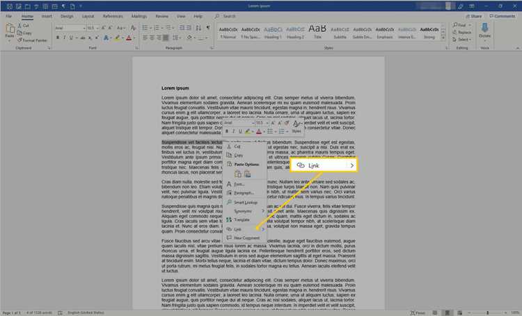Switch to the Layout ribbon tab
This screenshot has height=316, width=522.
88,16
